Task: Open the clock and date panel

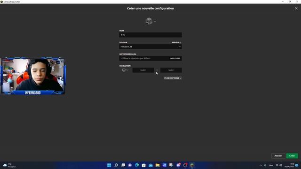Action: pyautogui.click(x=290, y=165)
